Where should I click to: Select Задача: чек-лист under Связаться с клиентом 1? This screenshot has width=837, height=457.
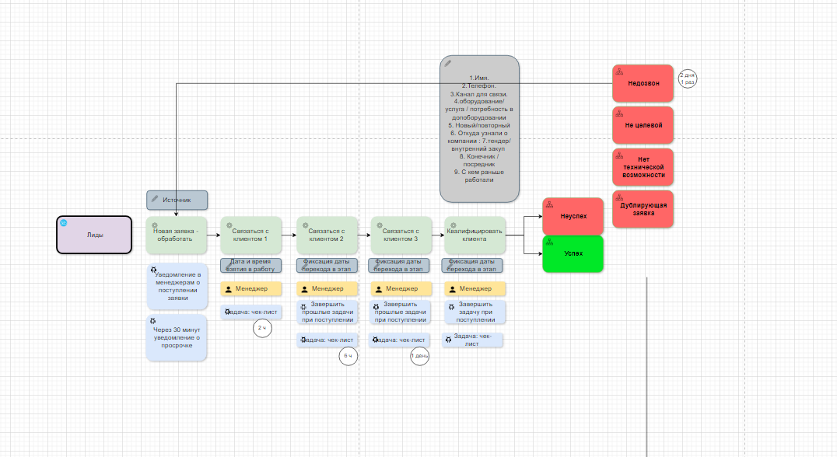tap(251, 312)
